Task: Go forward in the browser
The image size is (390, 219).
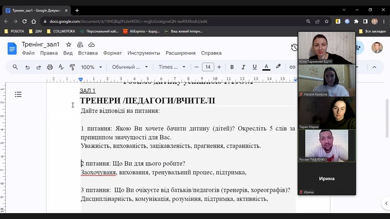Action: coord(16,21)
